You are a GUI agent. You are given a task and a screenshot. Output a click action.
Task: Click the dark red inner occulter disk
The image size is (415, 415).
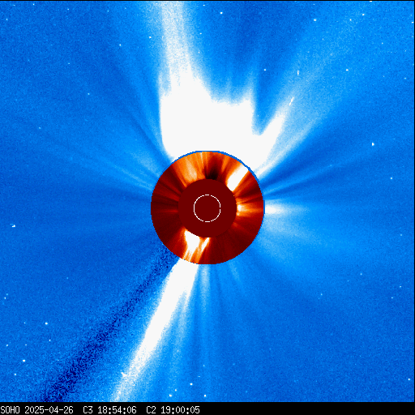(x=207, y=208)
